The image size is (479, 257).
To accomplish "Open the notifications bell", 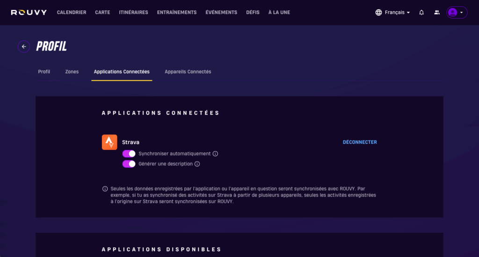I will [x=421, y=13].
